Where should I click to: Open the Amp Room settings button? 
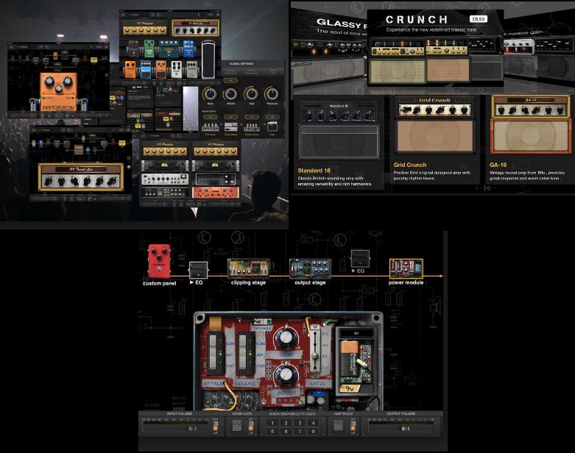click(x=338, y=426)
